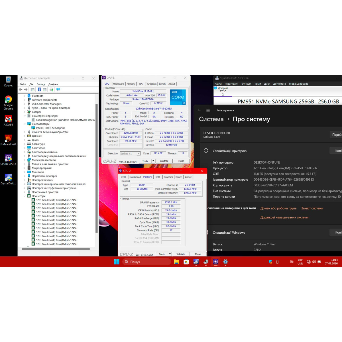Open the Диск menu in CrystalDiskInfo
The image size is (342, 342).
[267, 84]
